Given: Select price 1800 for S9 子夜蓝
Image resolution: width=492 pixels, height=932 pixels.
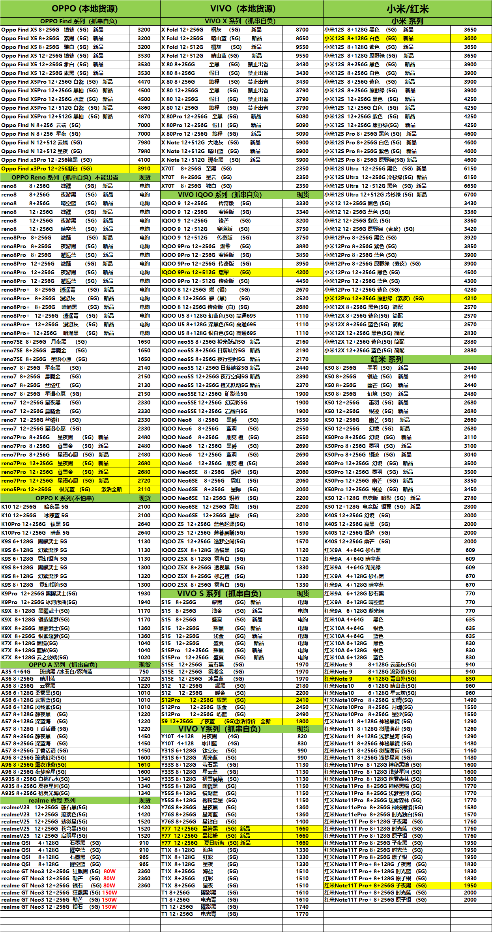Looking at the screenshot, I should pos(302,722).
